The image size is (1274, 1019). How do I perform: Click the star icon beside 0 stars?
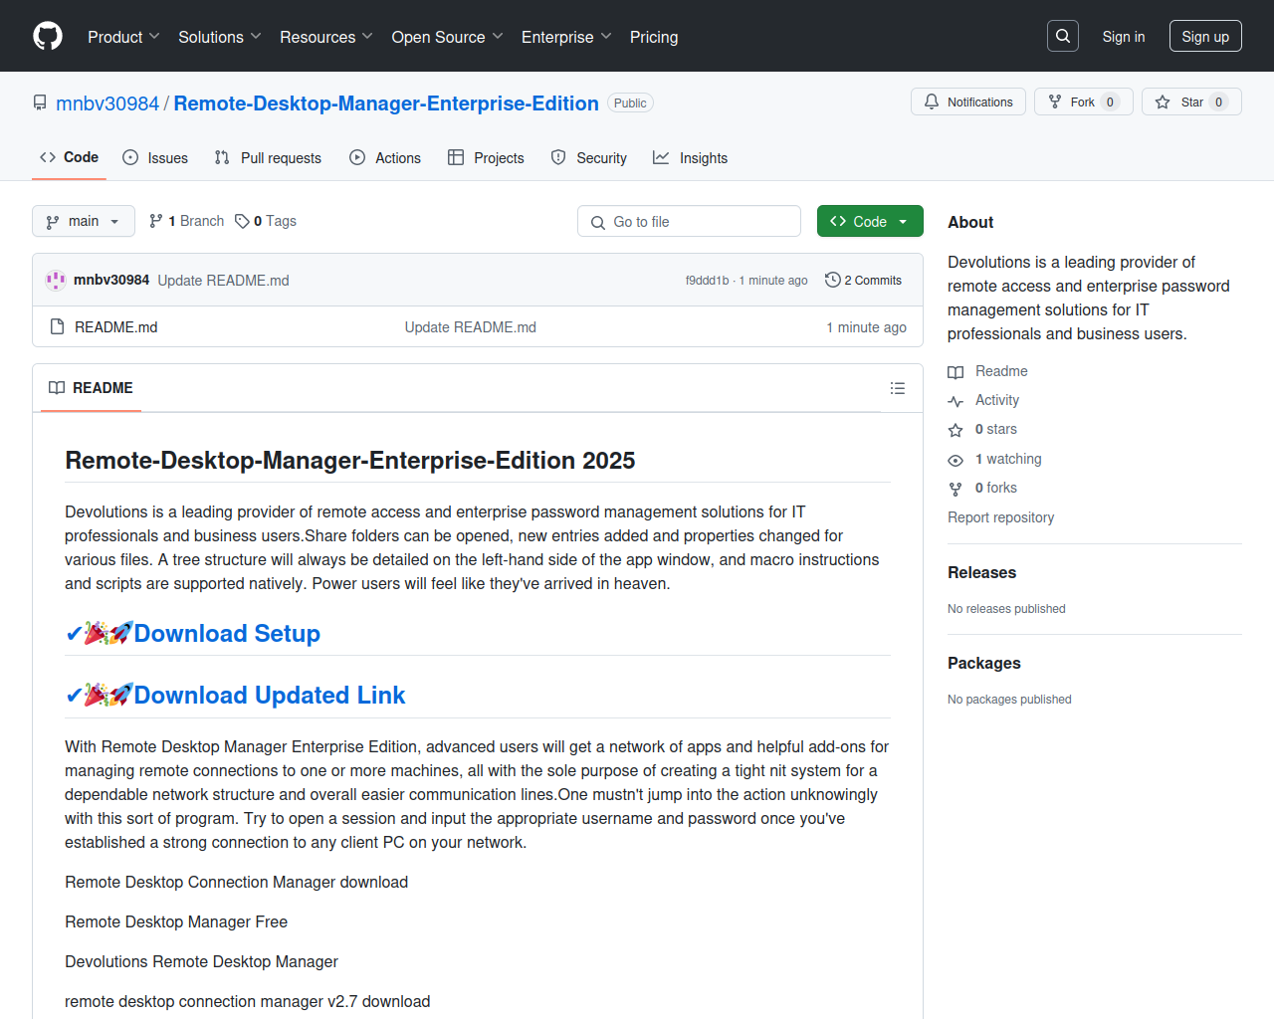coord(955,430)
